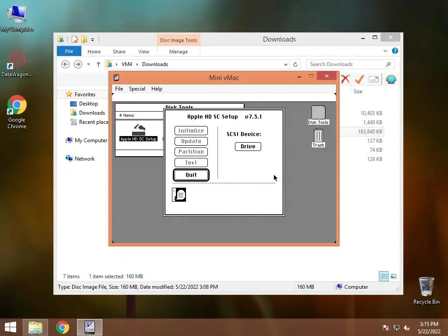Switch to details view icon
The height and width of the screenshot is (336, 448).
coord(383,276)
